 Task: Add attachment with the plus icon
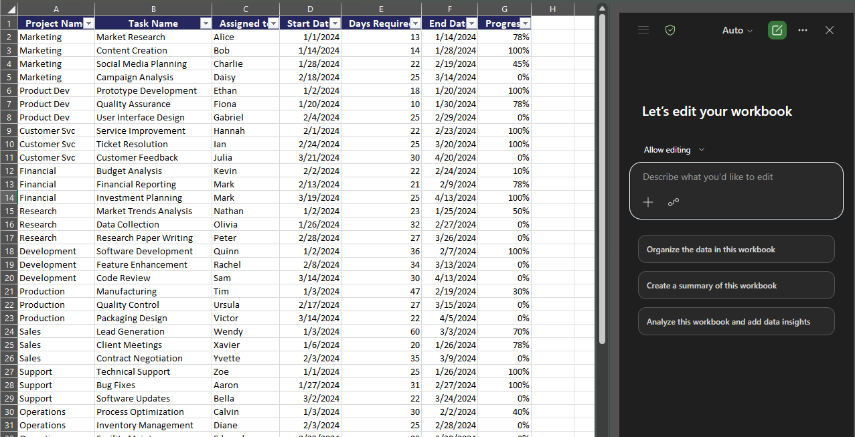[648, 202]
